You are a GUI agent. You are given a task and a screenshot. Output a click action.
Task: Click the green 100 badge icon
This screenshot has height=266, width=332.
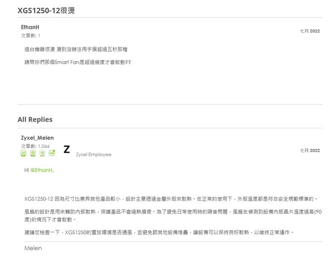[52, 153]
